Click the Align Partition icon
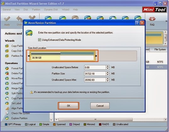This screenshot has width=169, height=132. pyautogui.click(x=7, y=108)
